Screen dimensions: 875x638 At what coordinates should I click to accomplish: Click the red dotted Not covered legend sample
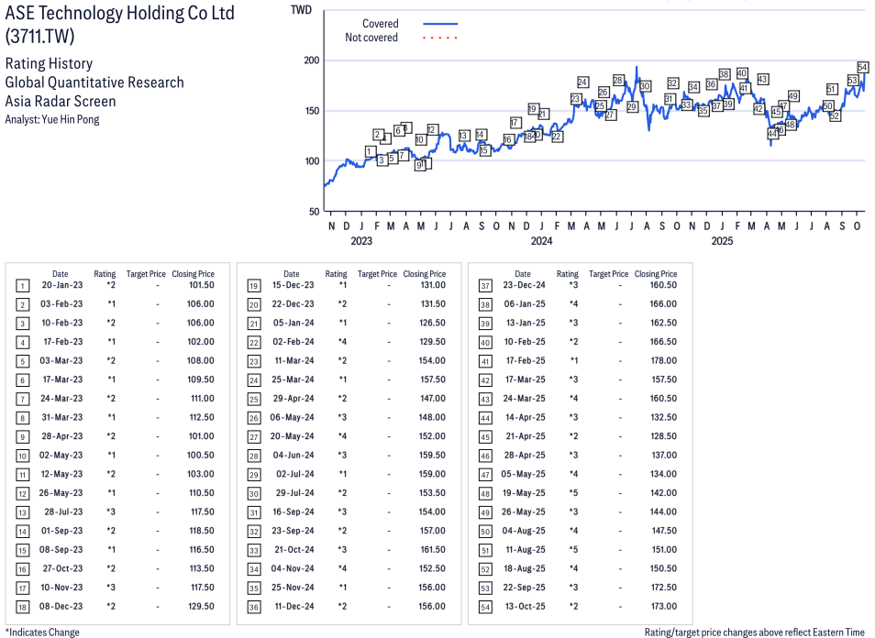click(440, 38)
